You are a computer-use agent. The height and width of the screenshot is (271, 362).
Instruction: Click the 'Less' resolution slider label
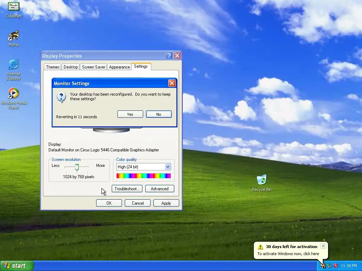pyautogui.click(x=56, y=165)
